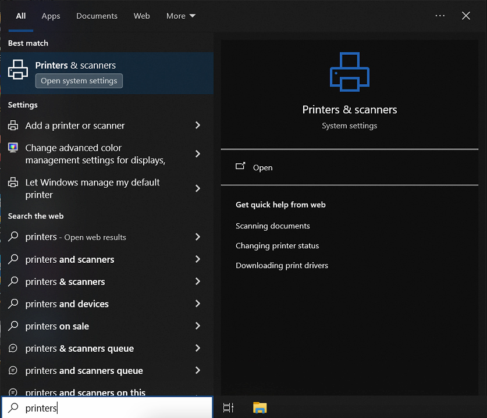The image size is (487, 418).
Task: Click the large blue printer icon
Action: coord(350,72)
